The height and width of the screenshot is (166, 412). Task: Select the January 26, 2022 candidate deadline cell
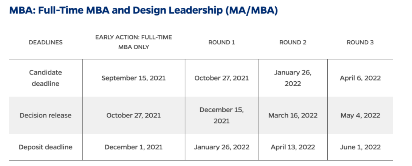coord(293,78)
